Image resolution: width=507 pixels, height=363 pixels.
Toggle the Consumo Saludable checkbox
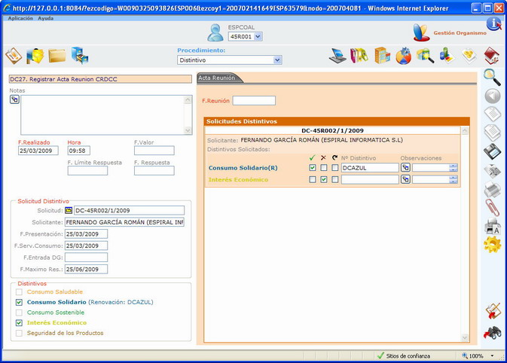click(19, 291)
